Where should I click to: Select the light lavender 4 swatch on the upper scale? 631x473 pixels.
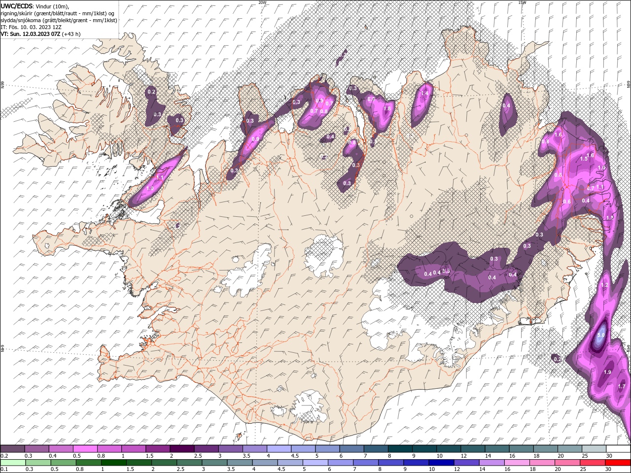(279, 449)
